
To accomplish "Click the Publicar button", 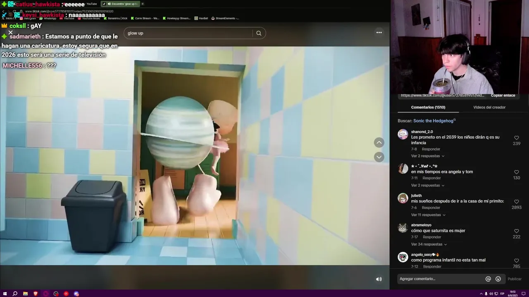I will click(x=515, y=279).
